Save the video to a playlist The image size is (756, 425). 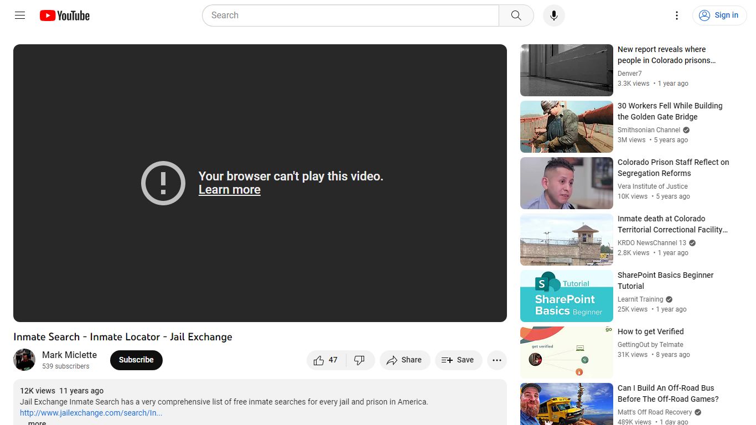458,360
